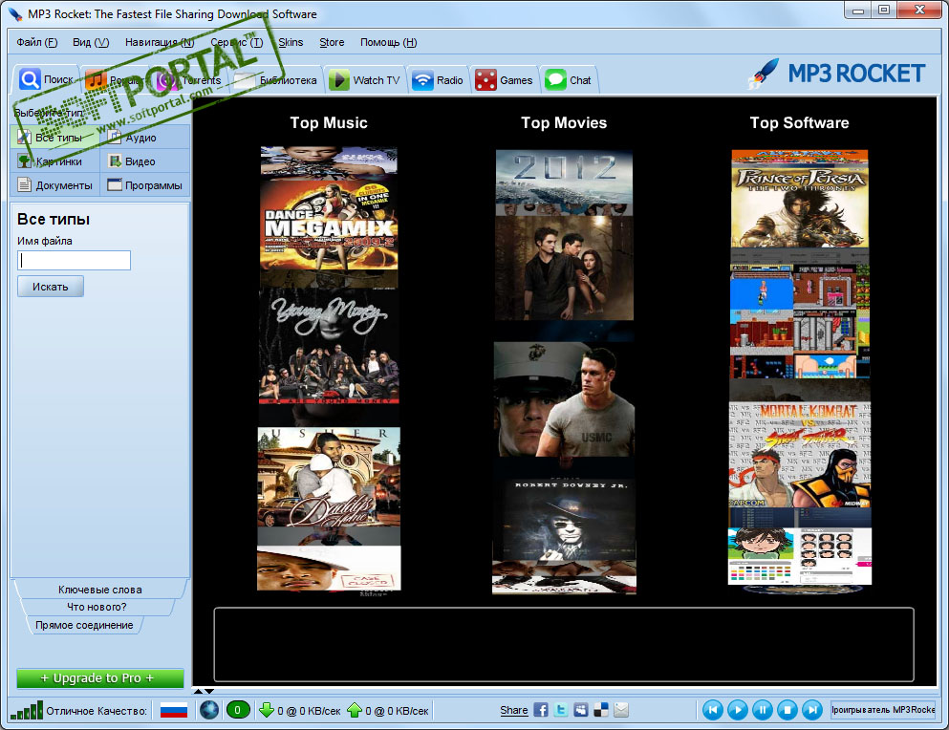
Task: Click the Share link
Action: (x=514, y=710)
